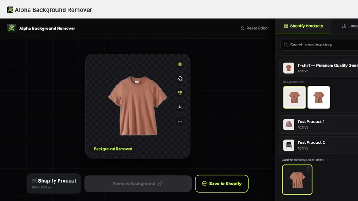The image size is (358, 201).
Task: Choose the second T-shirt image to edit
Action: click(319, 97)
